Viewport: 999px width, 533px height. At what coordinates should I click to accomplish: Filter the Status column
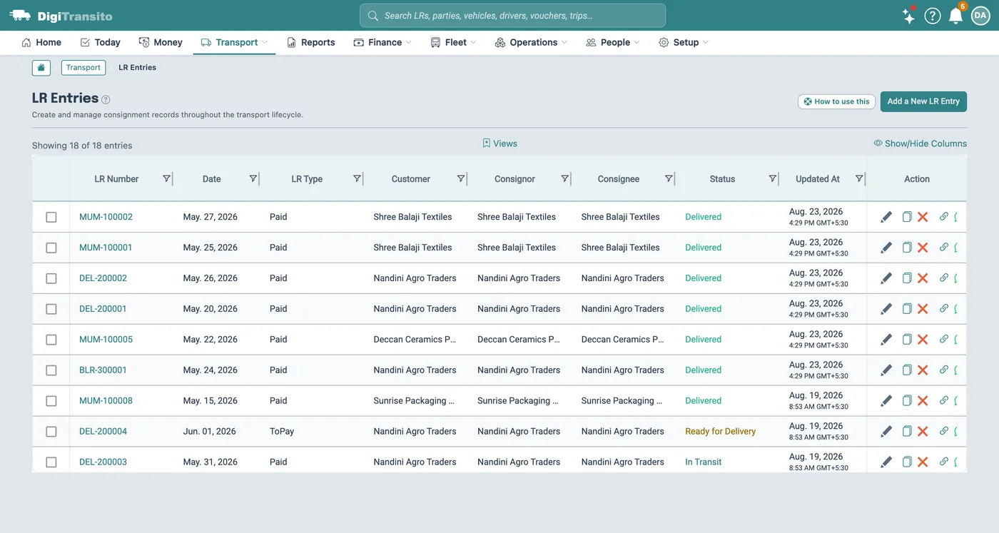point(772,178)
